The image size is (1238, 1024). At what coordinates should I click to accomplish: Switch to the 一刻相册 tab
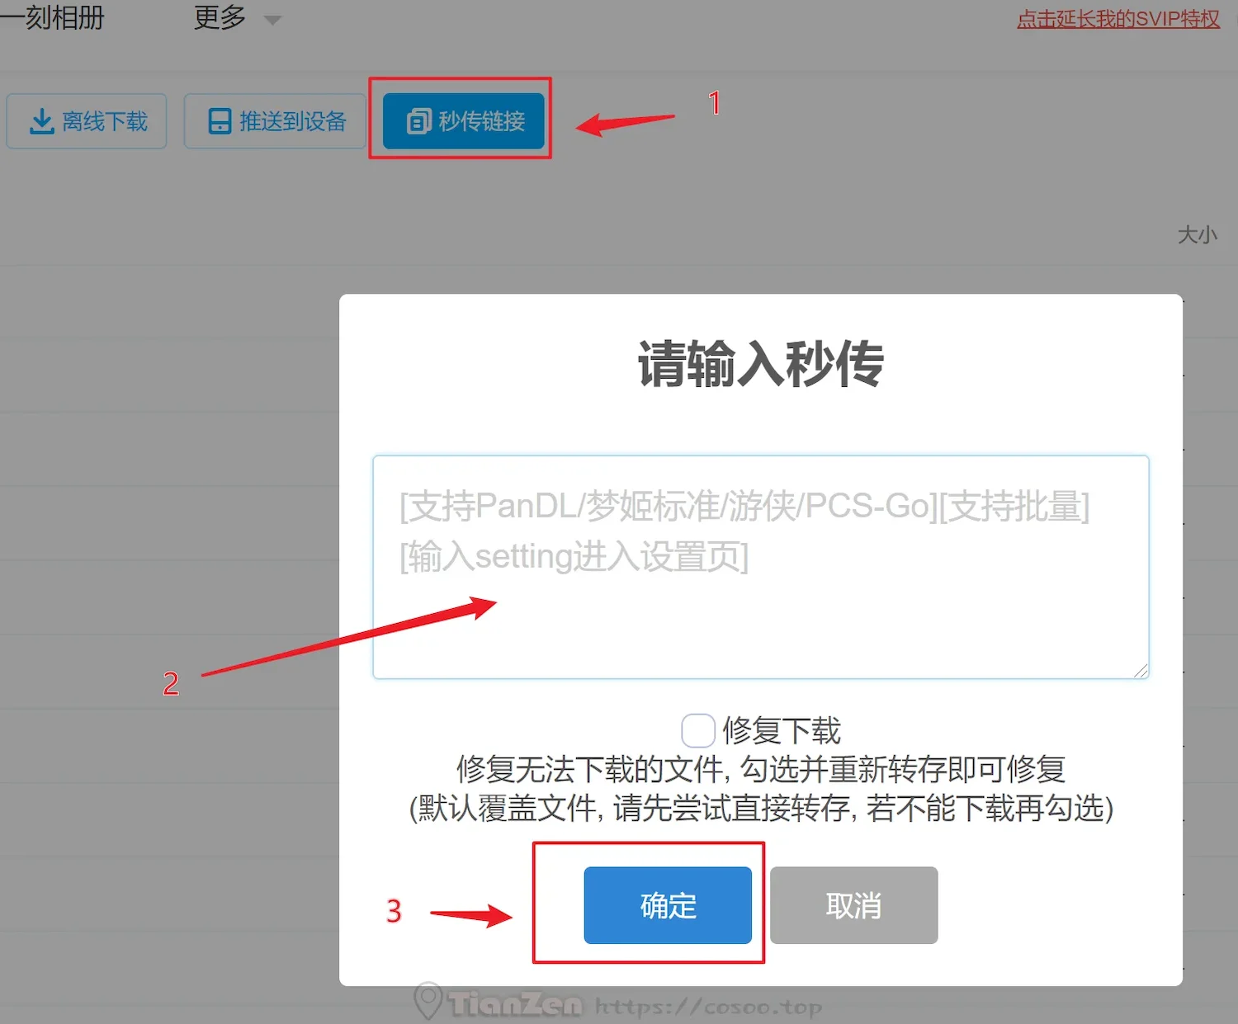coord(52,17)
